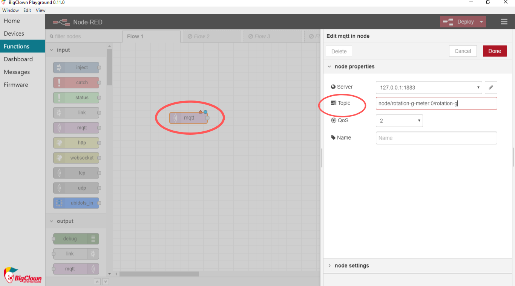Click the Topic input field
The image size is (515, 286).
tap(436, 103)
